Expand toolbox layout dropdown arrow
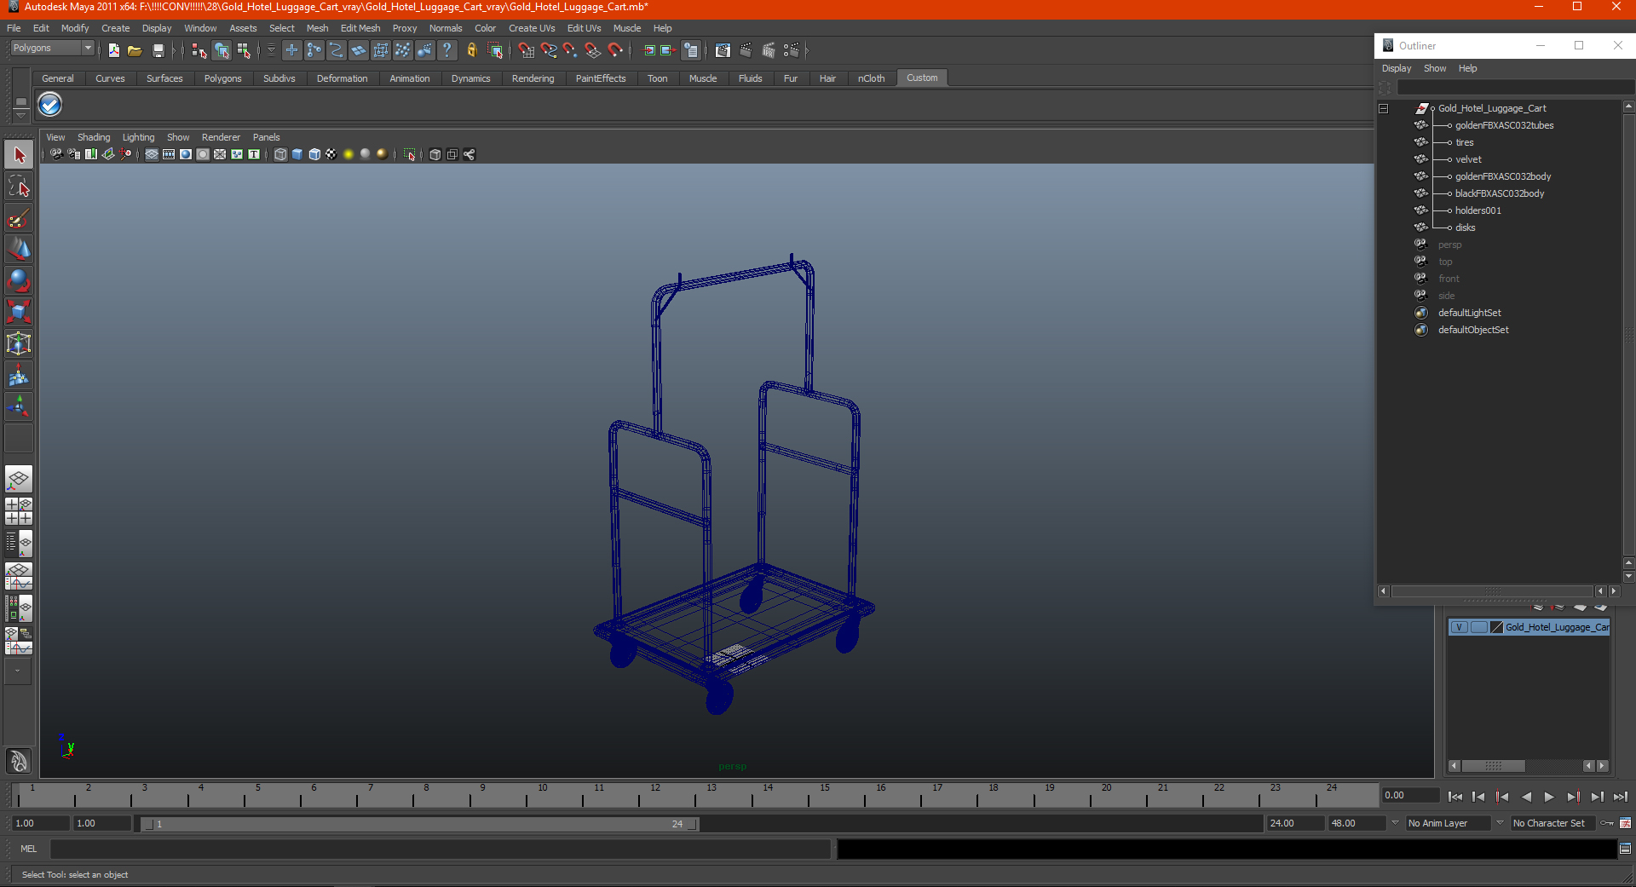This screenshot has width=1636, height=887. tap(18, 671)
